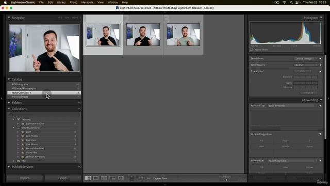Switch to Loupe view in toolbar
Viewport: 330px width, 186px height.
[96, 178]
